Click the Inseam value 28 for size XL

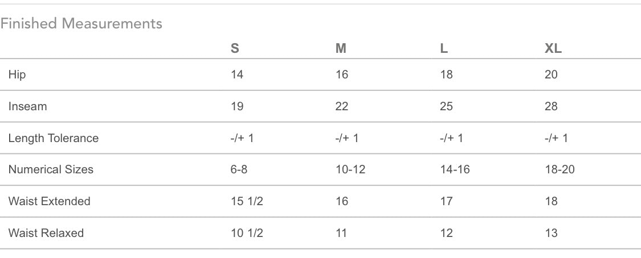coord(551,106)
